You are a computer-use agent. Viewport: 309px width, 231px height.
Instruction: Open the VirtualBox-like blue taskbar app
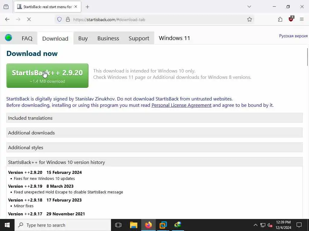pos(163,225)
